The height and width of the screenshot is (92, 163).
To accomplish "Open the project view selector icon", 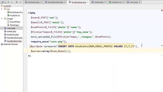I will coord(3,2).
